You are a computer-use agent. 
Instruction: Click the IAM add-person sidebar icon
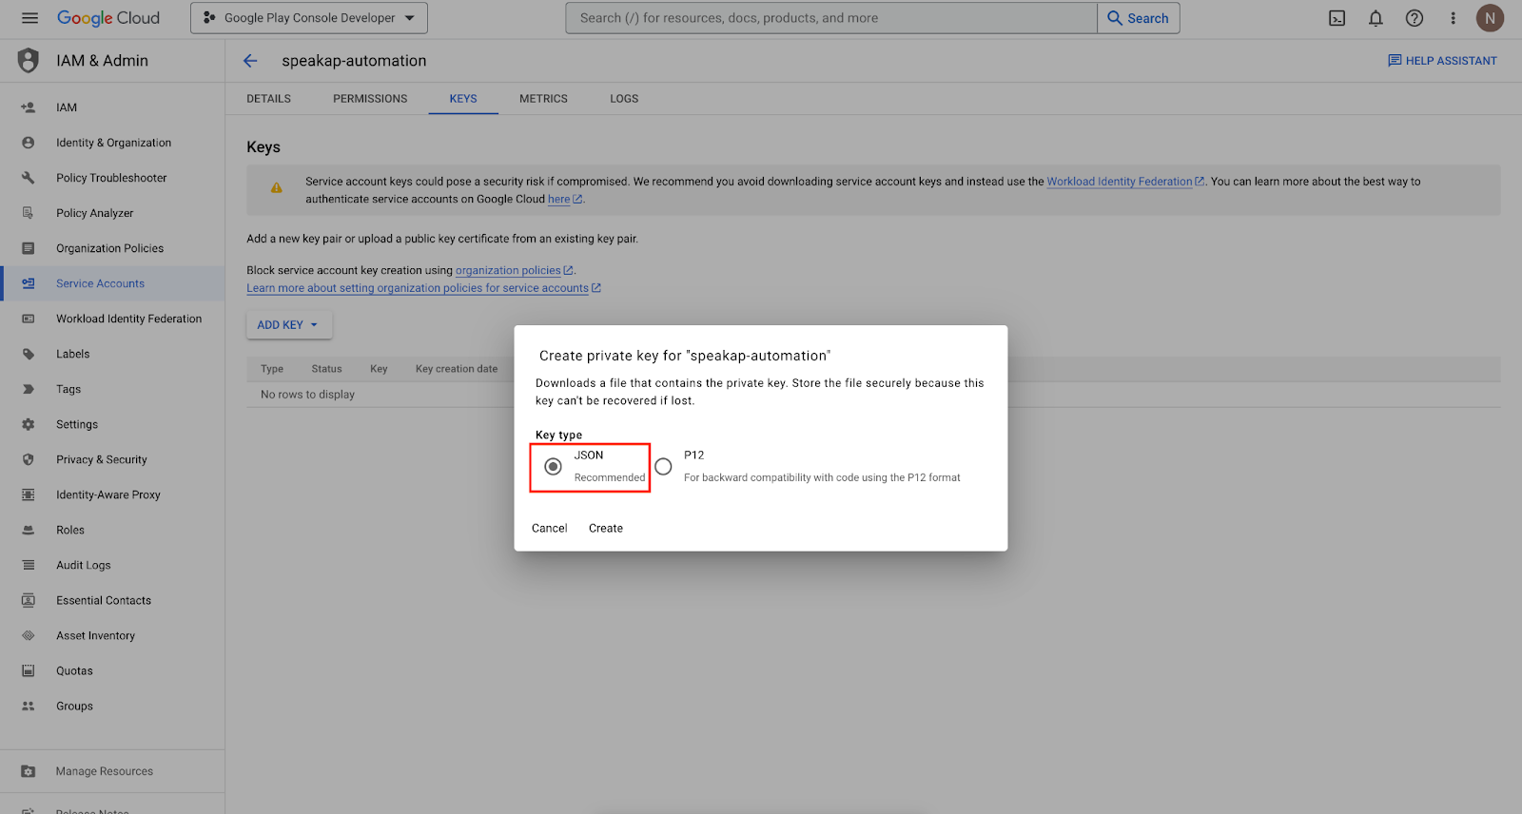click(x=29, y=107)
